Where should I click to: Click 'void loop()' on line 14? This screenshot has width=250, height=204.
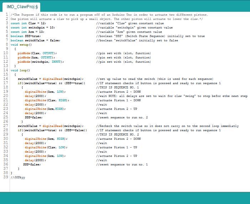click(x=20, y=71)
